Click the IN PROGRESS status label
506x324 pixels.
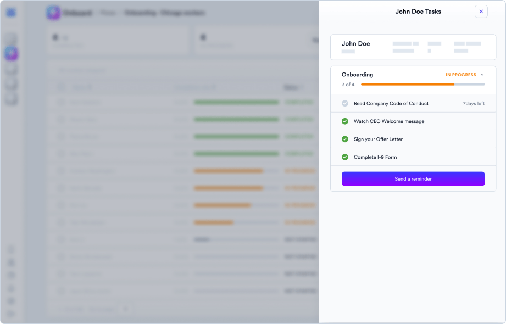[x=460, y=75]
